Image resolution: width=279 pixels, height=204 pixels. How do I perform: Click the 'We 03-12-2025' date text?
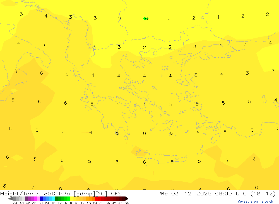click(x=186, y=194)
